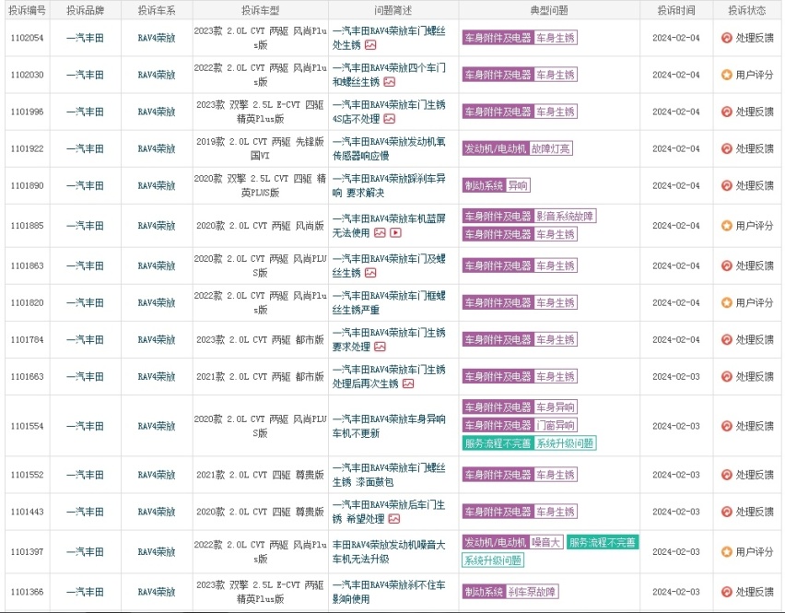
Task: Click the image icon for complaint 1102054
Action: click(x=370, y=44)
